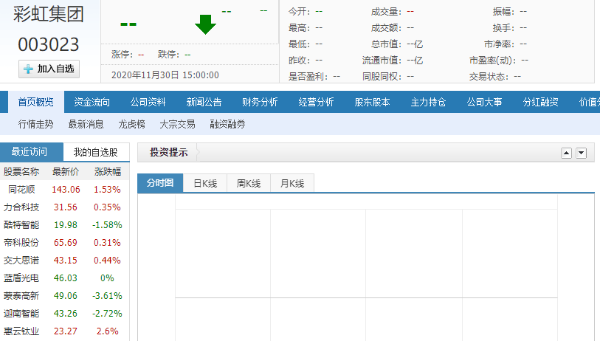Select the 分时图 chart tab

click(x=160, y=183)
